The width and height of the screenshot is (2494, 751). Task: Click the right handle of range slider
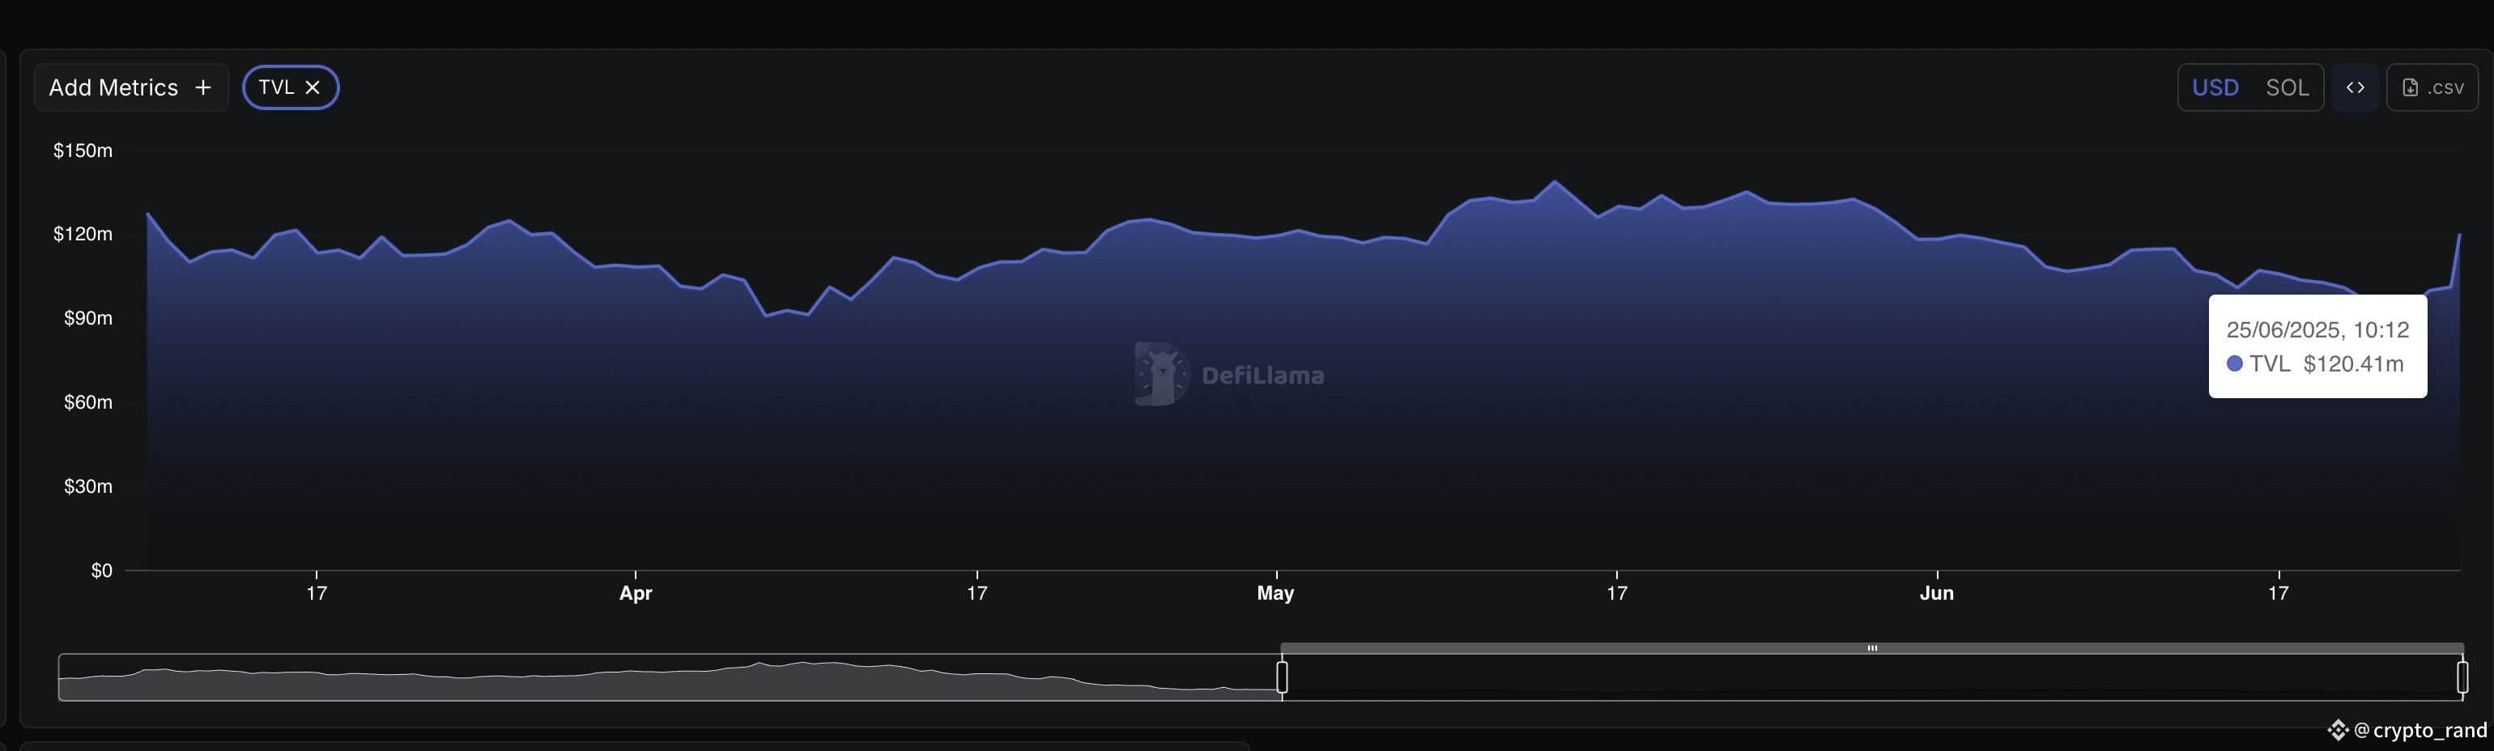point(2462,677)
